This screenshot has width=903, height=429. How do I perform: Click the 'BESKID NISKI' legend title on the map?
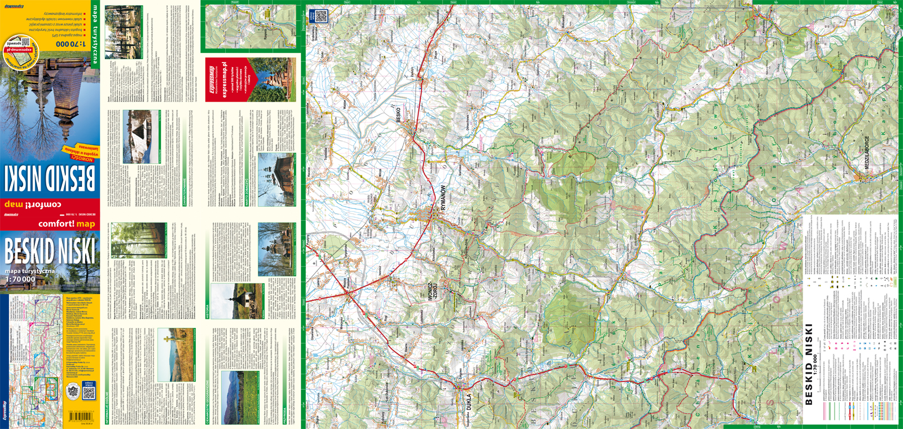coord(809,364)
